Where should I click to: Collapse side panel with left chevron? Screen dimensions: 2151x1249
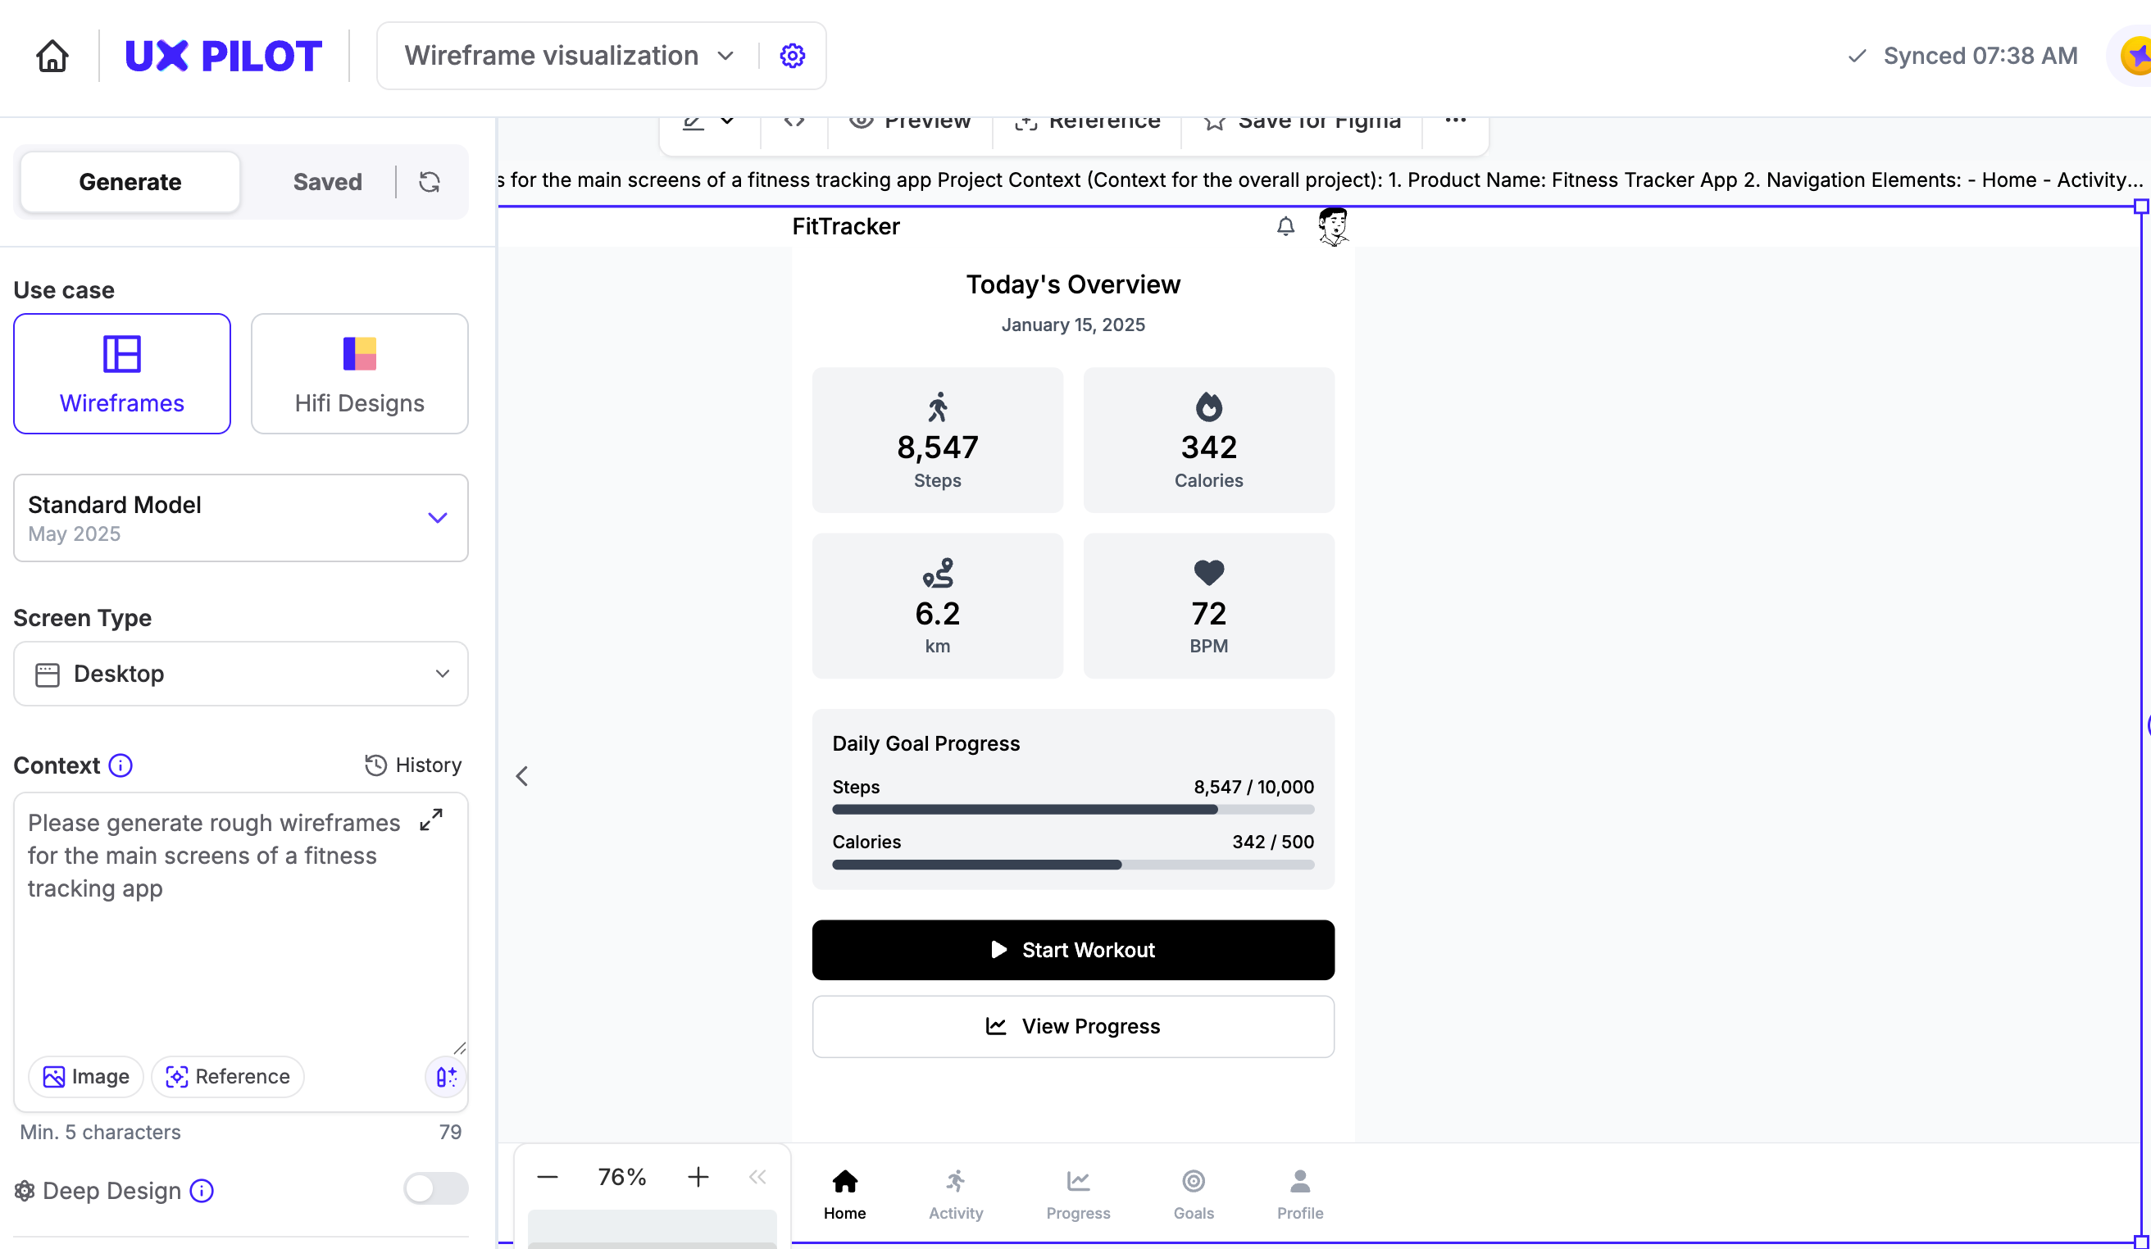click(522, 776)
